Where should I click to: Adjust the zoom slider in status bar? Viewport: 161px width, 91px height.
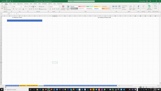pos(153,87)
